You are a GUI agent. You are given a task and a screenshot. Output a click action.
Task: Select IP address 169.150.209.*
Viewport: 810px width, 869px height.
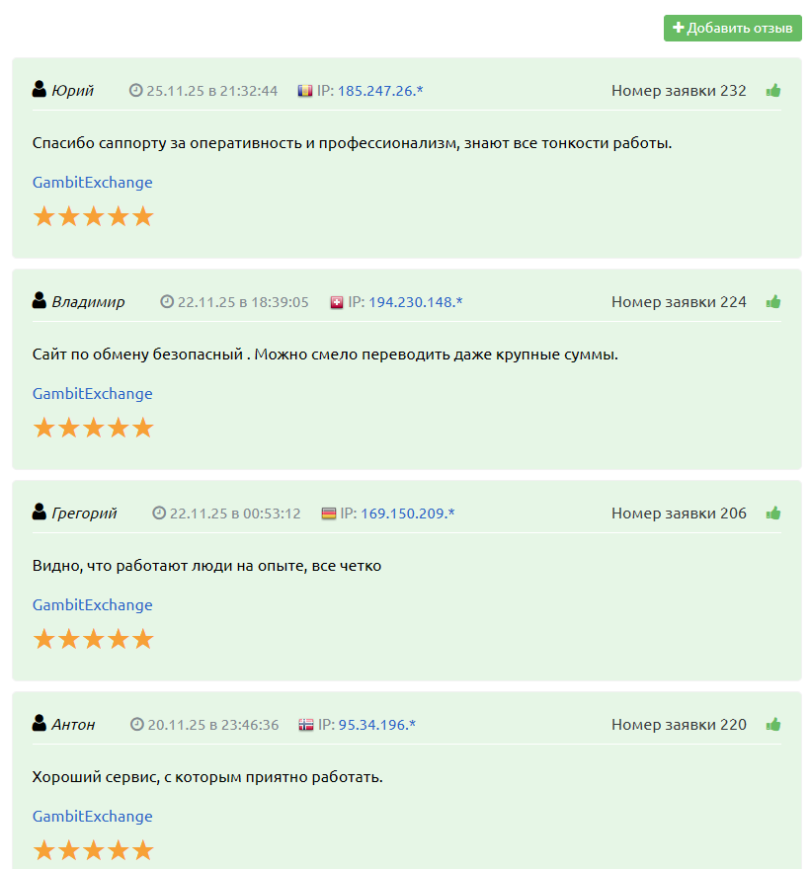pyautogui.click(x=408, y=513)
